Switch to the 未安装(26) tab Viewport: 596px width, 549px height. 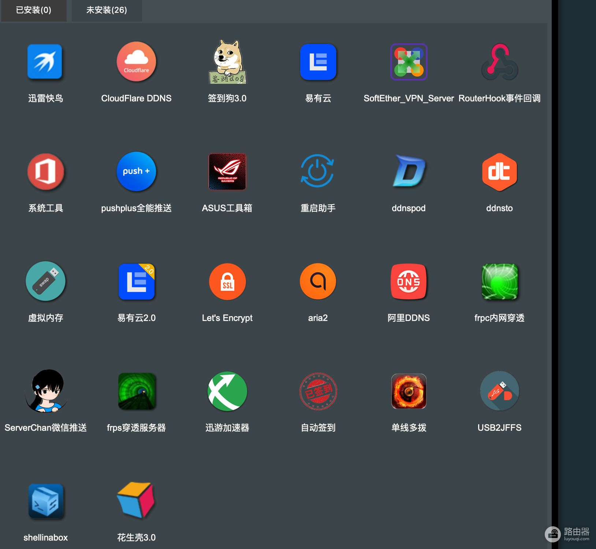pyautogui.click(x=107, y=10)
